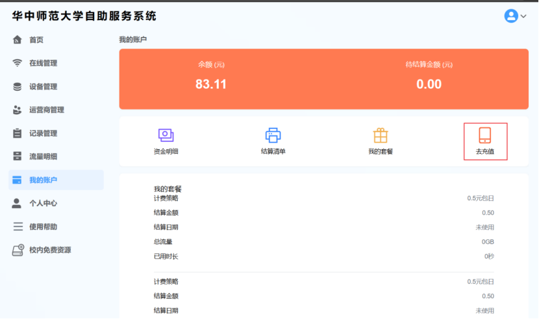
Task: Click the 我的套餐 shortcut label
Action: pyautogui.click(x=381, y=152)
